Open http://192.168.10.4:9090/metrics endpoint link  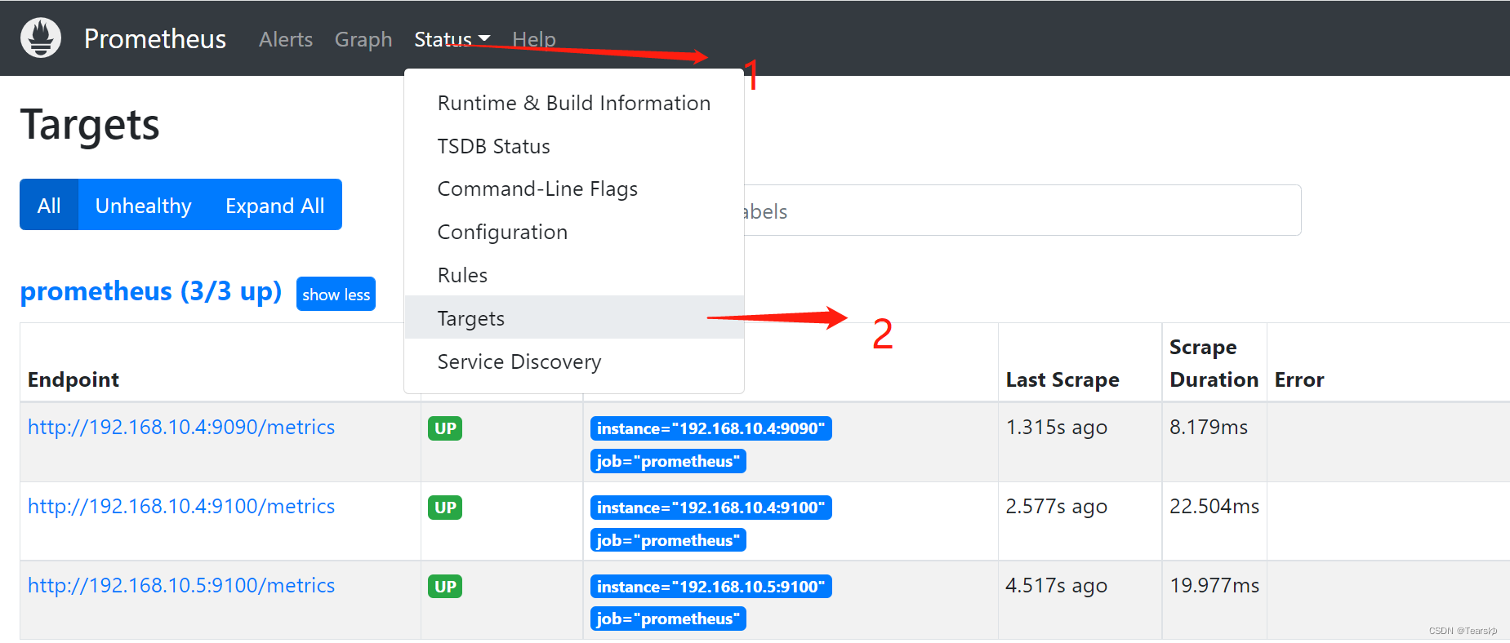click(181, 427)
